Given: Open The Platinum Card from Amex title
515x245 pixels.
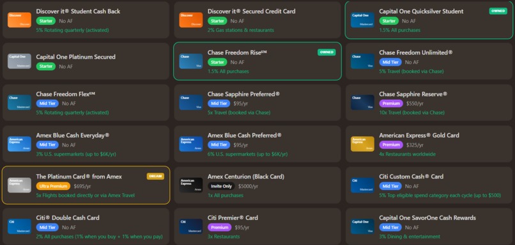Looking at the screenshot, I should 79,177.
